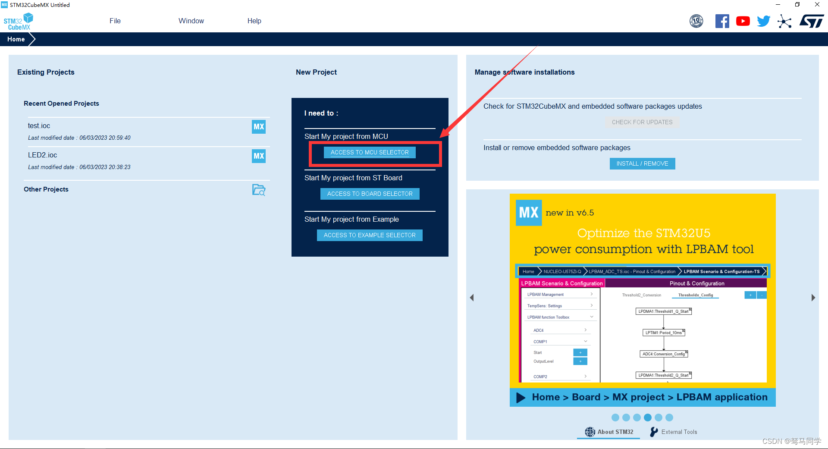Click INSTALL / REMOVE button
This screenshot has height=449, width=828.
pos(642,163)
